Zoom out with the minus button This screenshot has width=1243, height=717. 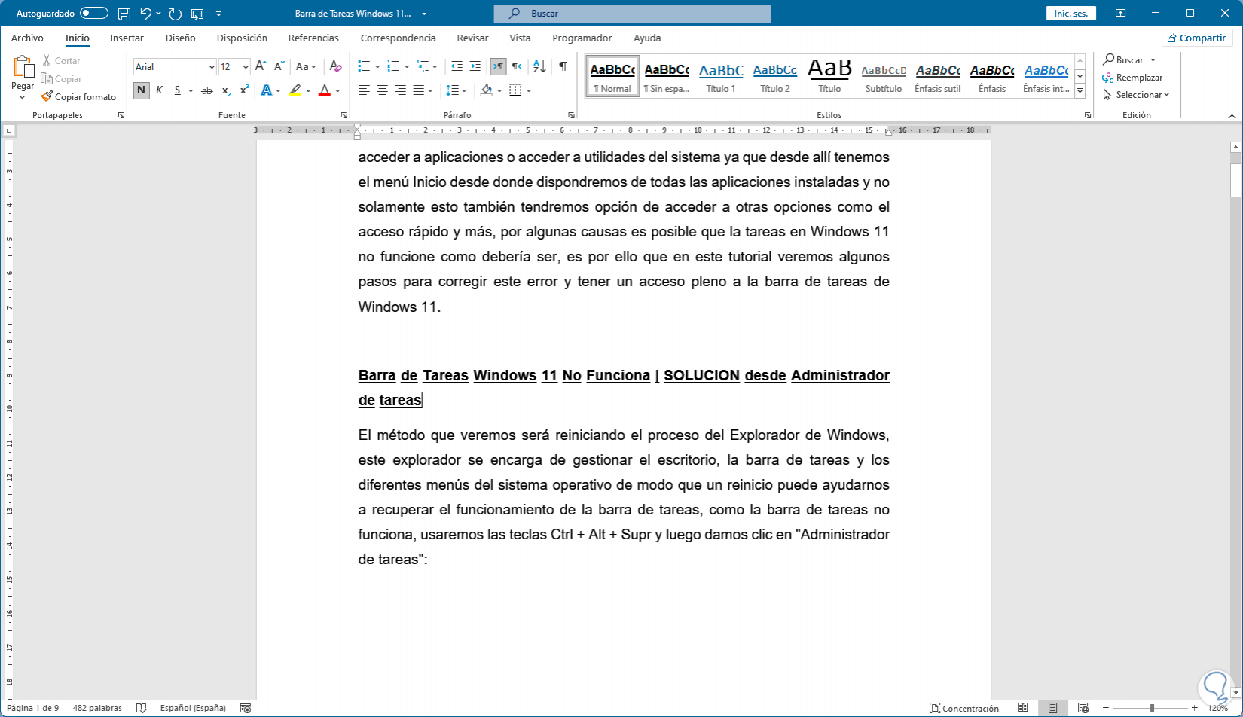1106,708
